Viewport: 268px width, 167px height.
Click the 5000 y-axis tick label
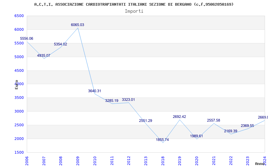[19, 57]
